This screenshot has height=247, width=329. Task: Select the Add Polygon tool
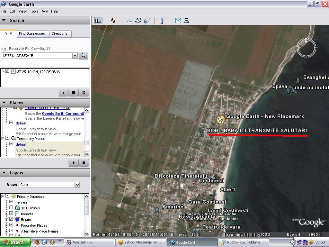coord(130,21)
